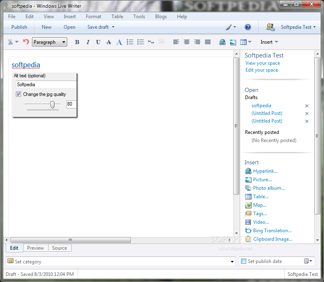This screenshot has height=282, width=324.
Task: Open the paintbrush dropdown arrow
Action: point(235,27)
